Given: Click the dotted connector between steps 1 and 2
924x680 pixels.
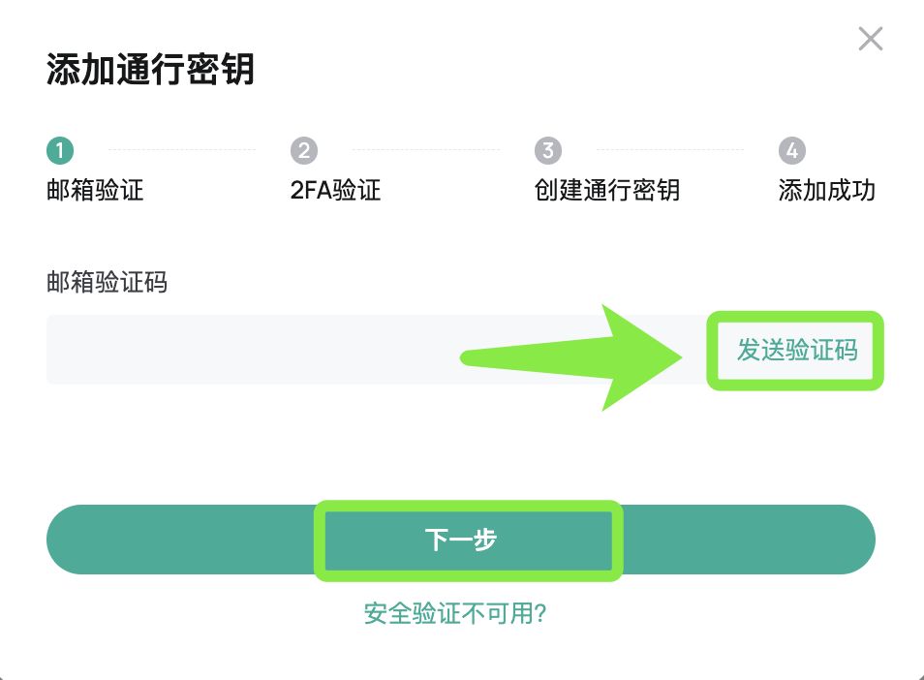Looking at the screenshot, I should click(182, 150).
